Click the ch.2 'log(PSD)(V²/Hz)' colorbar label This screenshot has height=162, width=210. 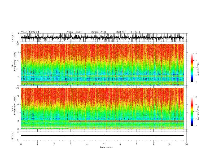(x=198, y=112)
